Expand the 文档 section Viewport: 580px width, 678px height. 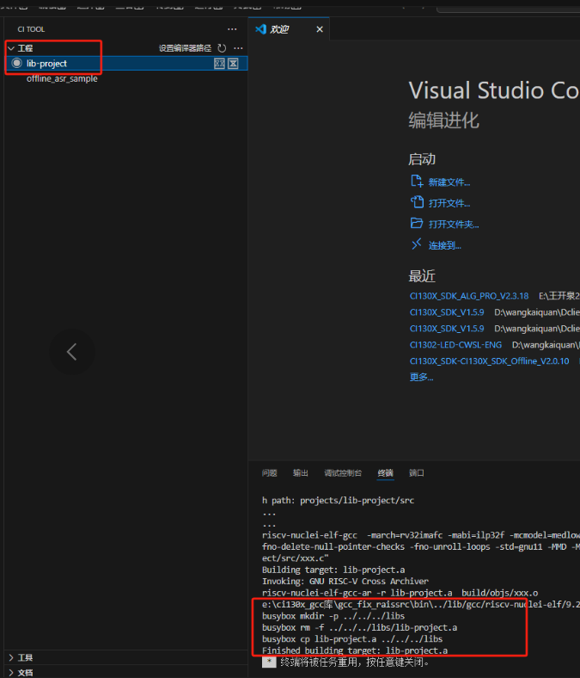coord(11,672)
